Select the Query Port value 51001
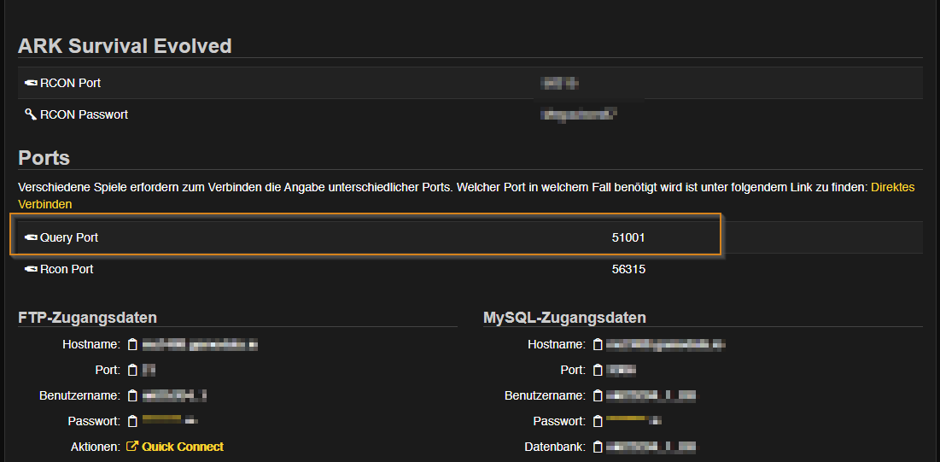This screenshot has height=462, width=940. 628,238
